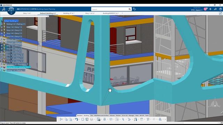Select Story 7 A.1 in tree

pyautogui.click(x=14, y=45)
